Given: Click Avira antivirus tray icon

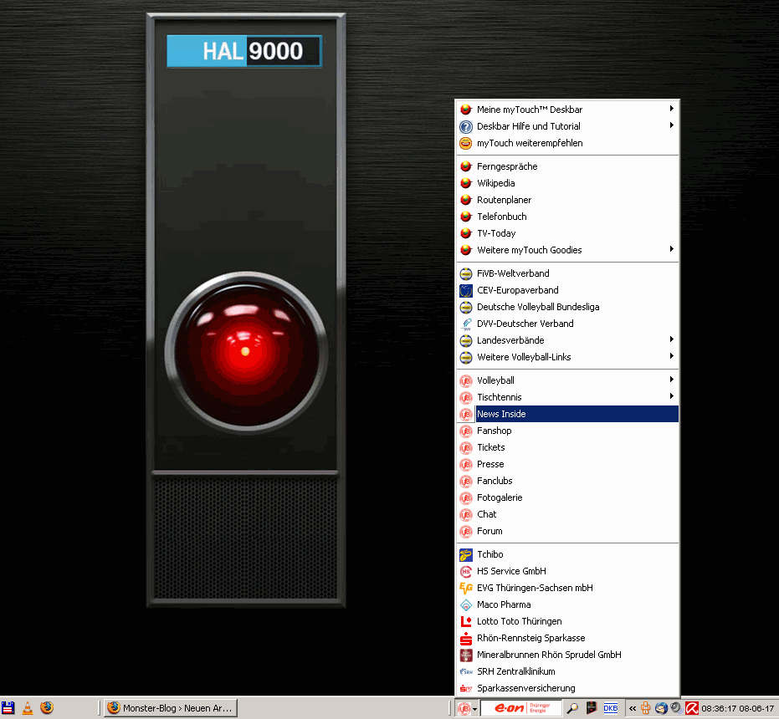Looking at the screenshot, I should [x=692, y=708].
